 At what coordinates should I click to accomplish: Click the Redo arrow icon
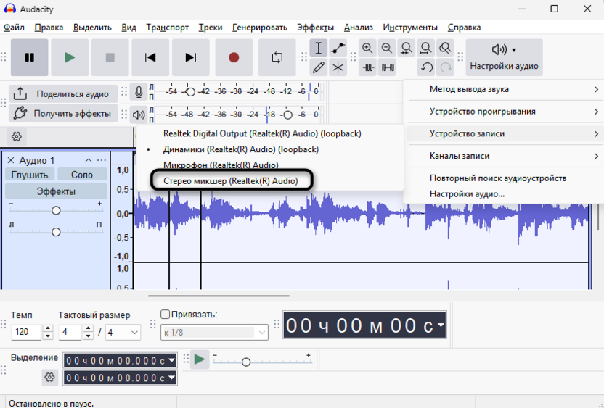point(446,67)
